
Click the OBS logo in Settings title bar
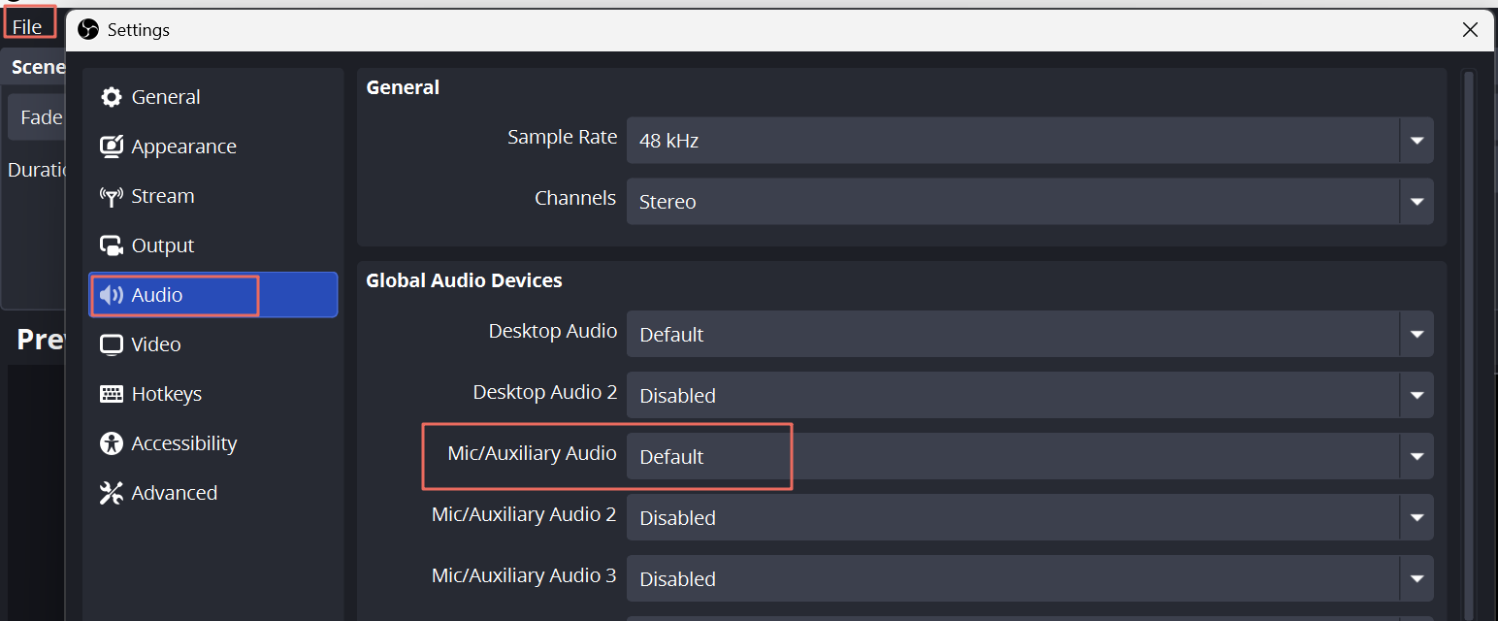(x=88, y=30)
